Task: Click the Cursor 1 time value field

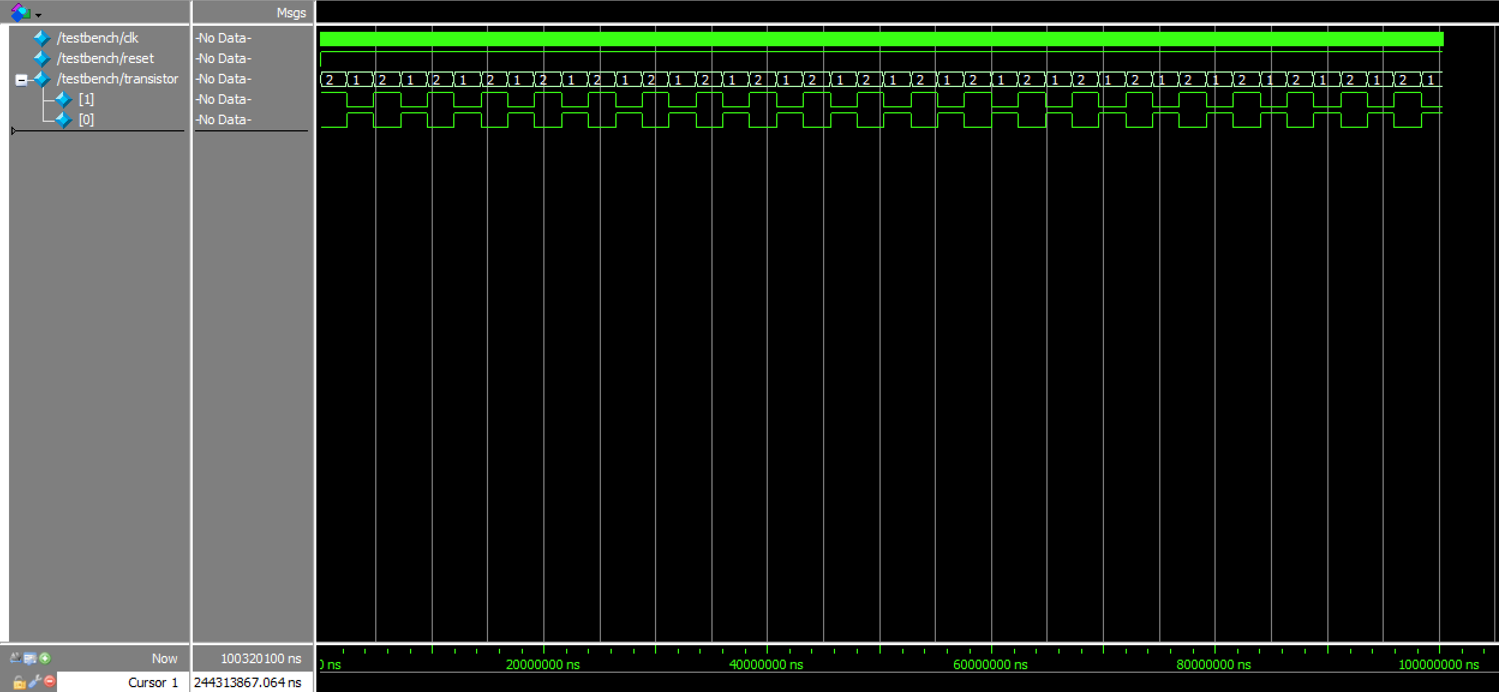Action: [x=247, y=682]
